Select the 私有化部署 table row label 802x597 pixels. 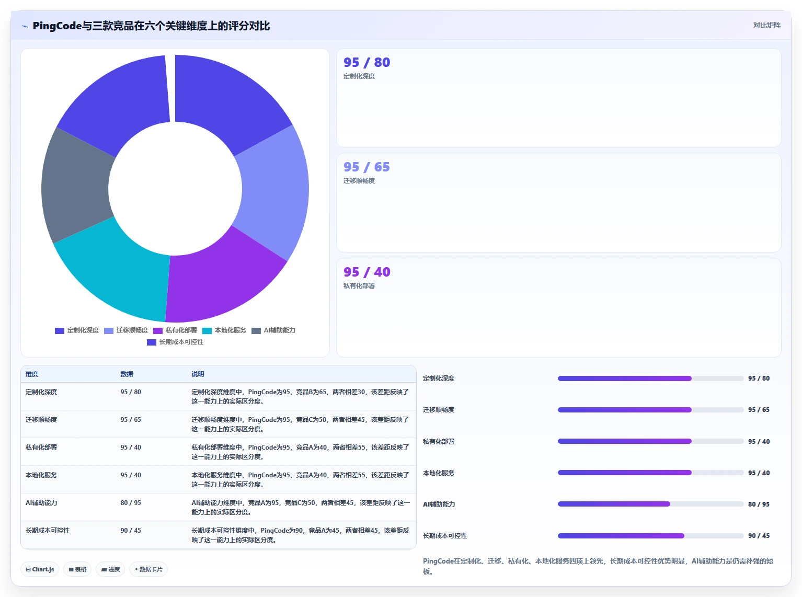pyautogui.click(x=41, y=447)
